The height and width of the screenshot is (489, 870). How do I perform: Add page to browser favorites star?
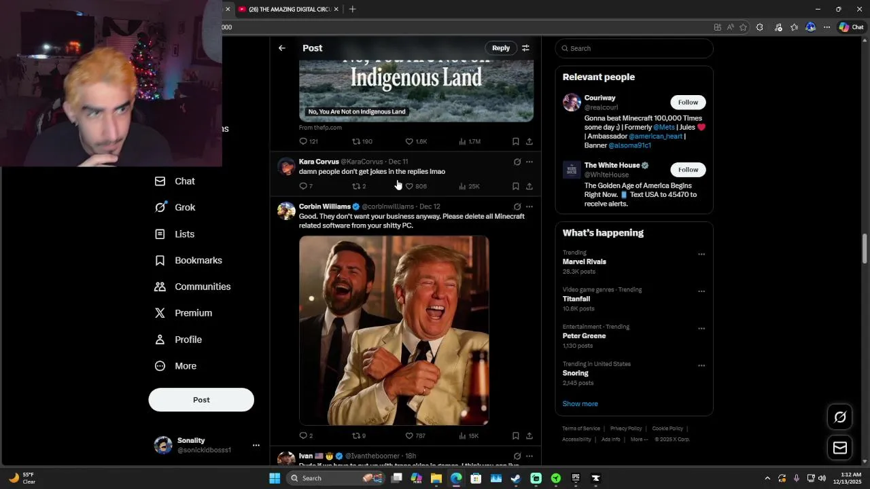tap(743, 27)
